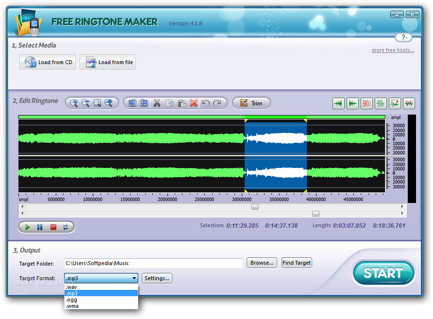Apply the fade out effect
Viewport: 433px width, 319px height.
(x=352, y=103)
